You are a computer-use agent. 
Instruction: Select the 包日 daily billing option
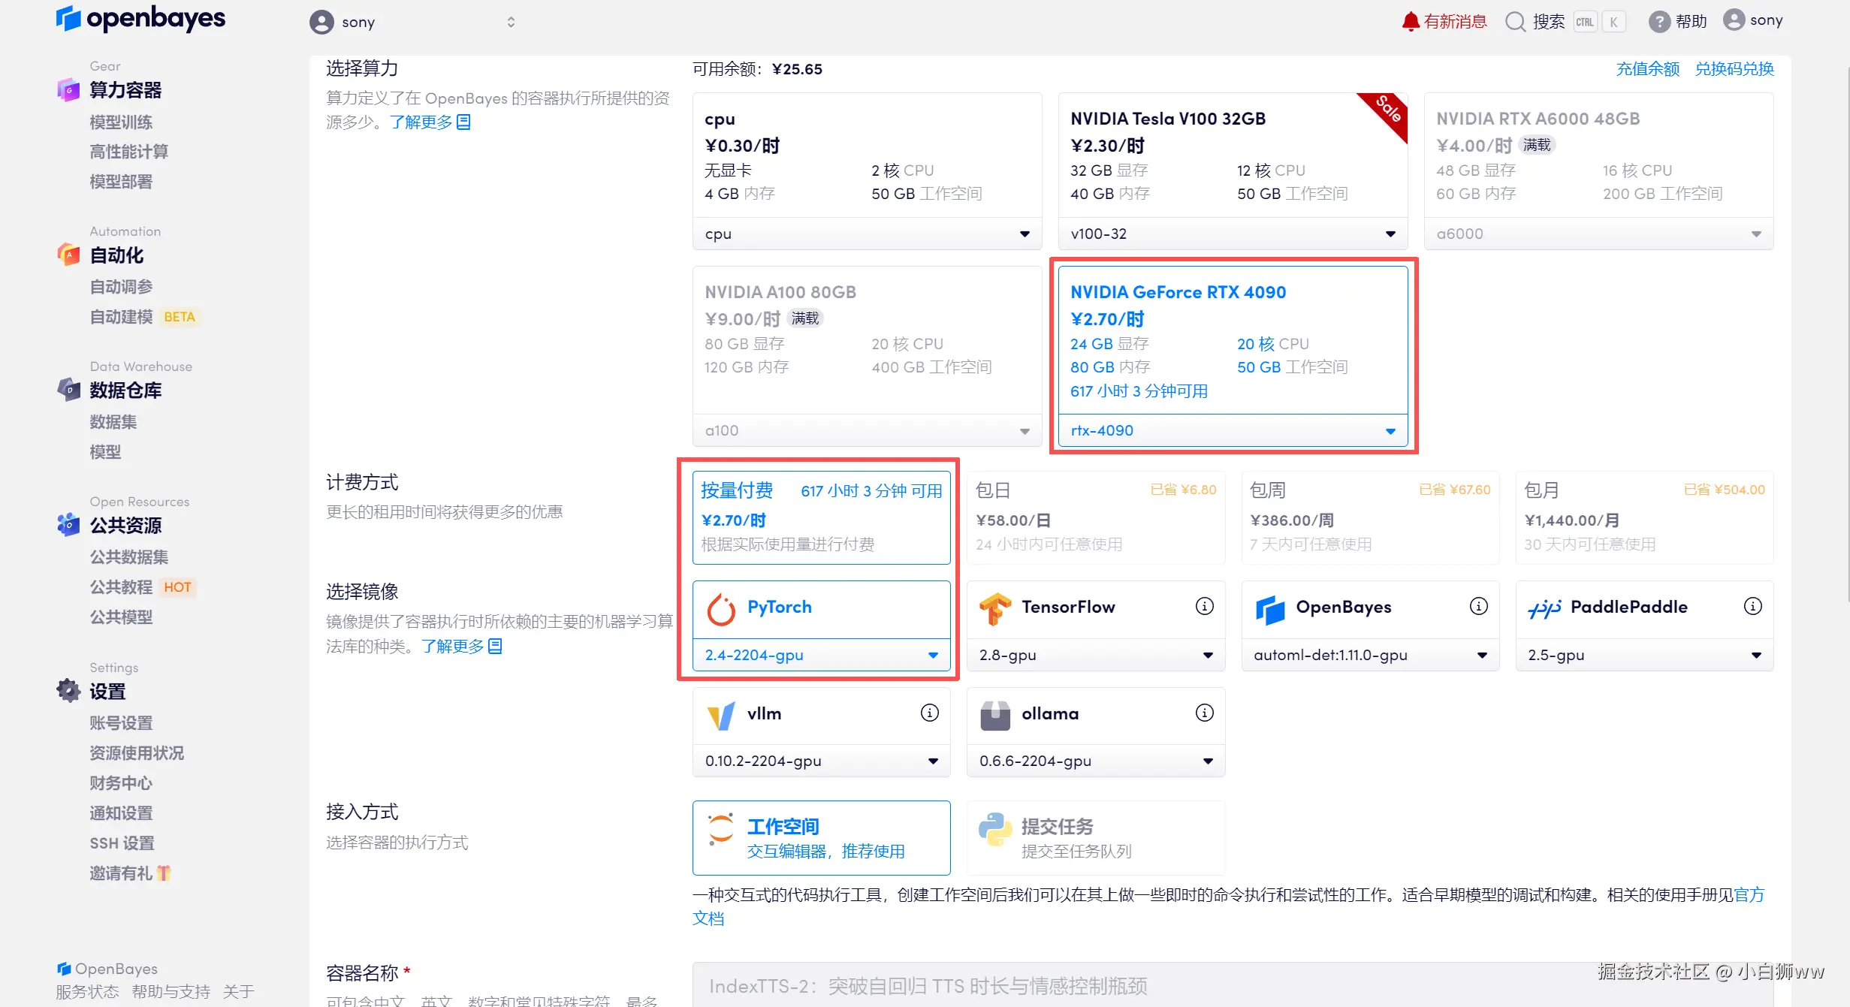(1095, 517)
